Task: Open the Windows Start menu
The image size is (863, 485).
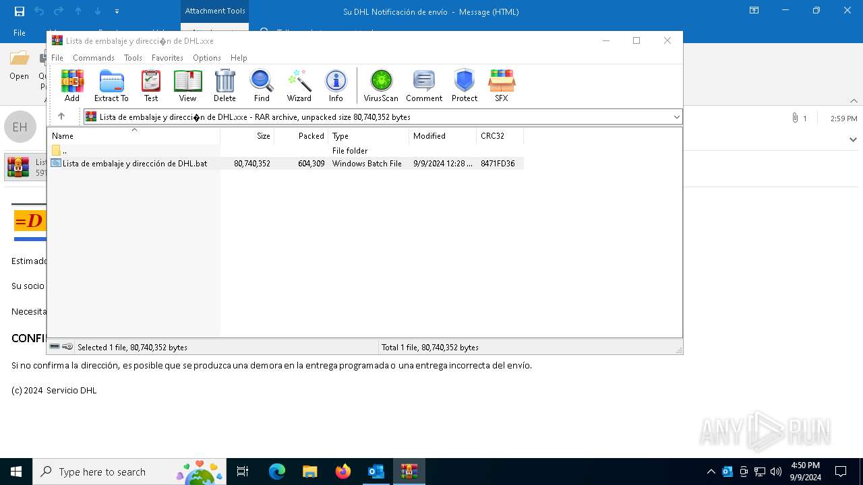Action: point(16,472)
